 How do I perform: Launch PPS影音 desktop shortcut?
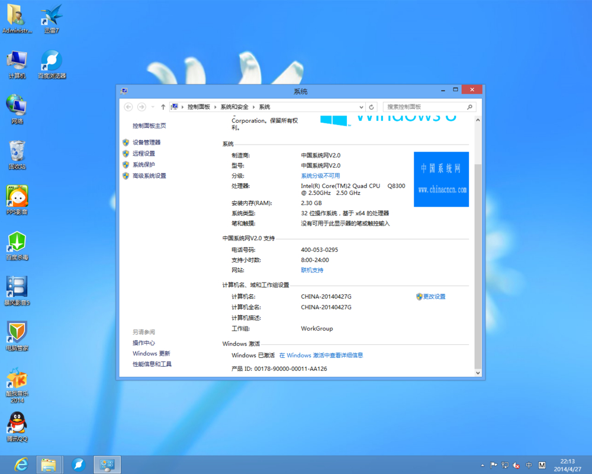click(17, 200)
